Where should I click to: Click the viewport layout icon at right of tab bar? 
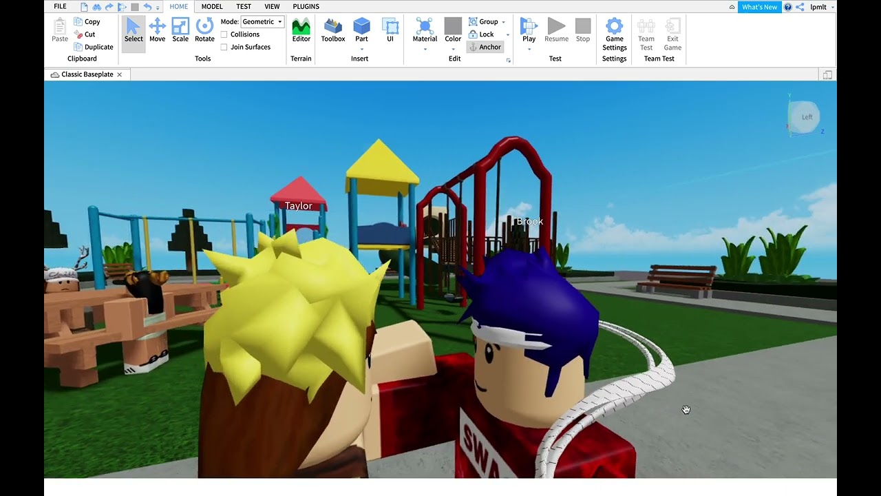(828, 74)
